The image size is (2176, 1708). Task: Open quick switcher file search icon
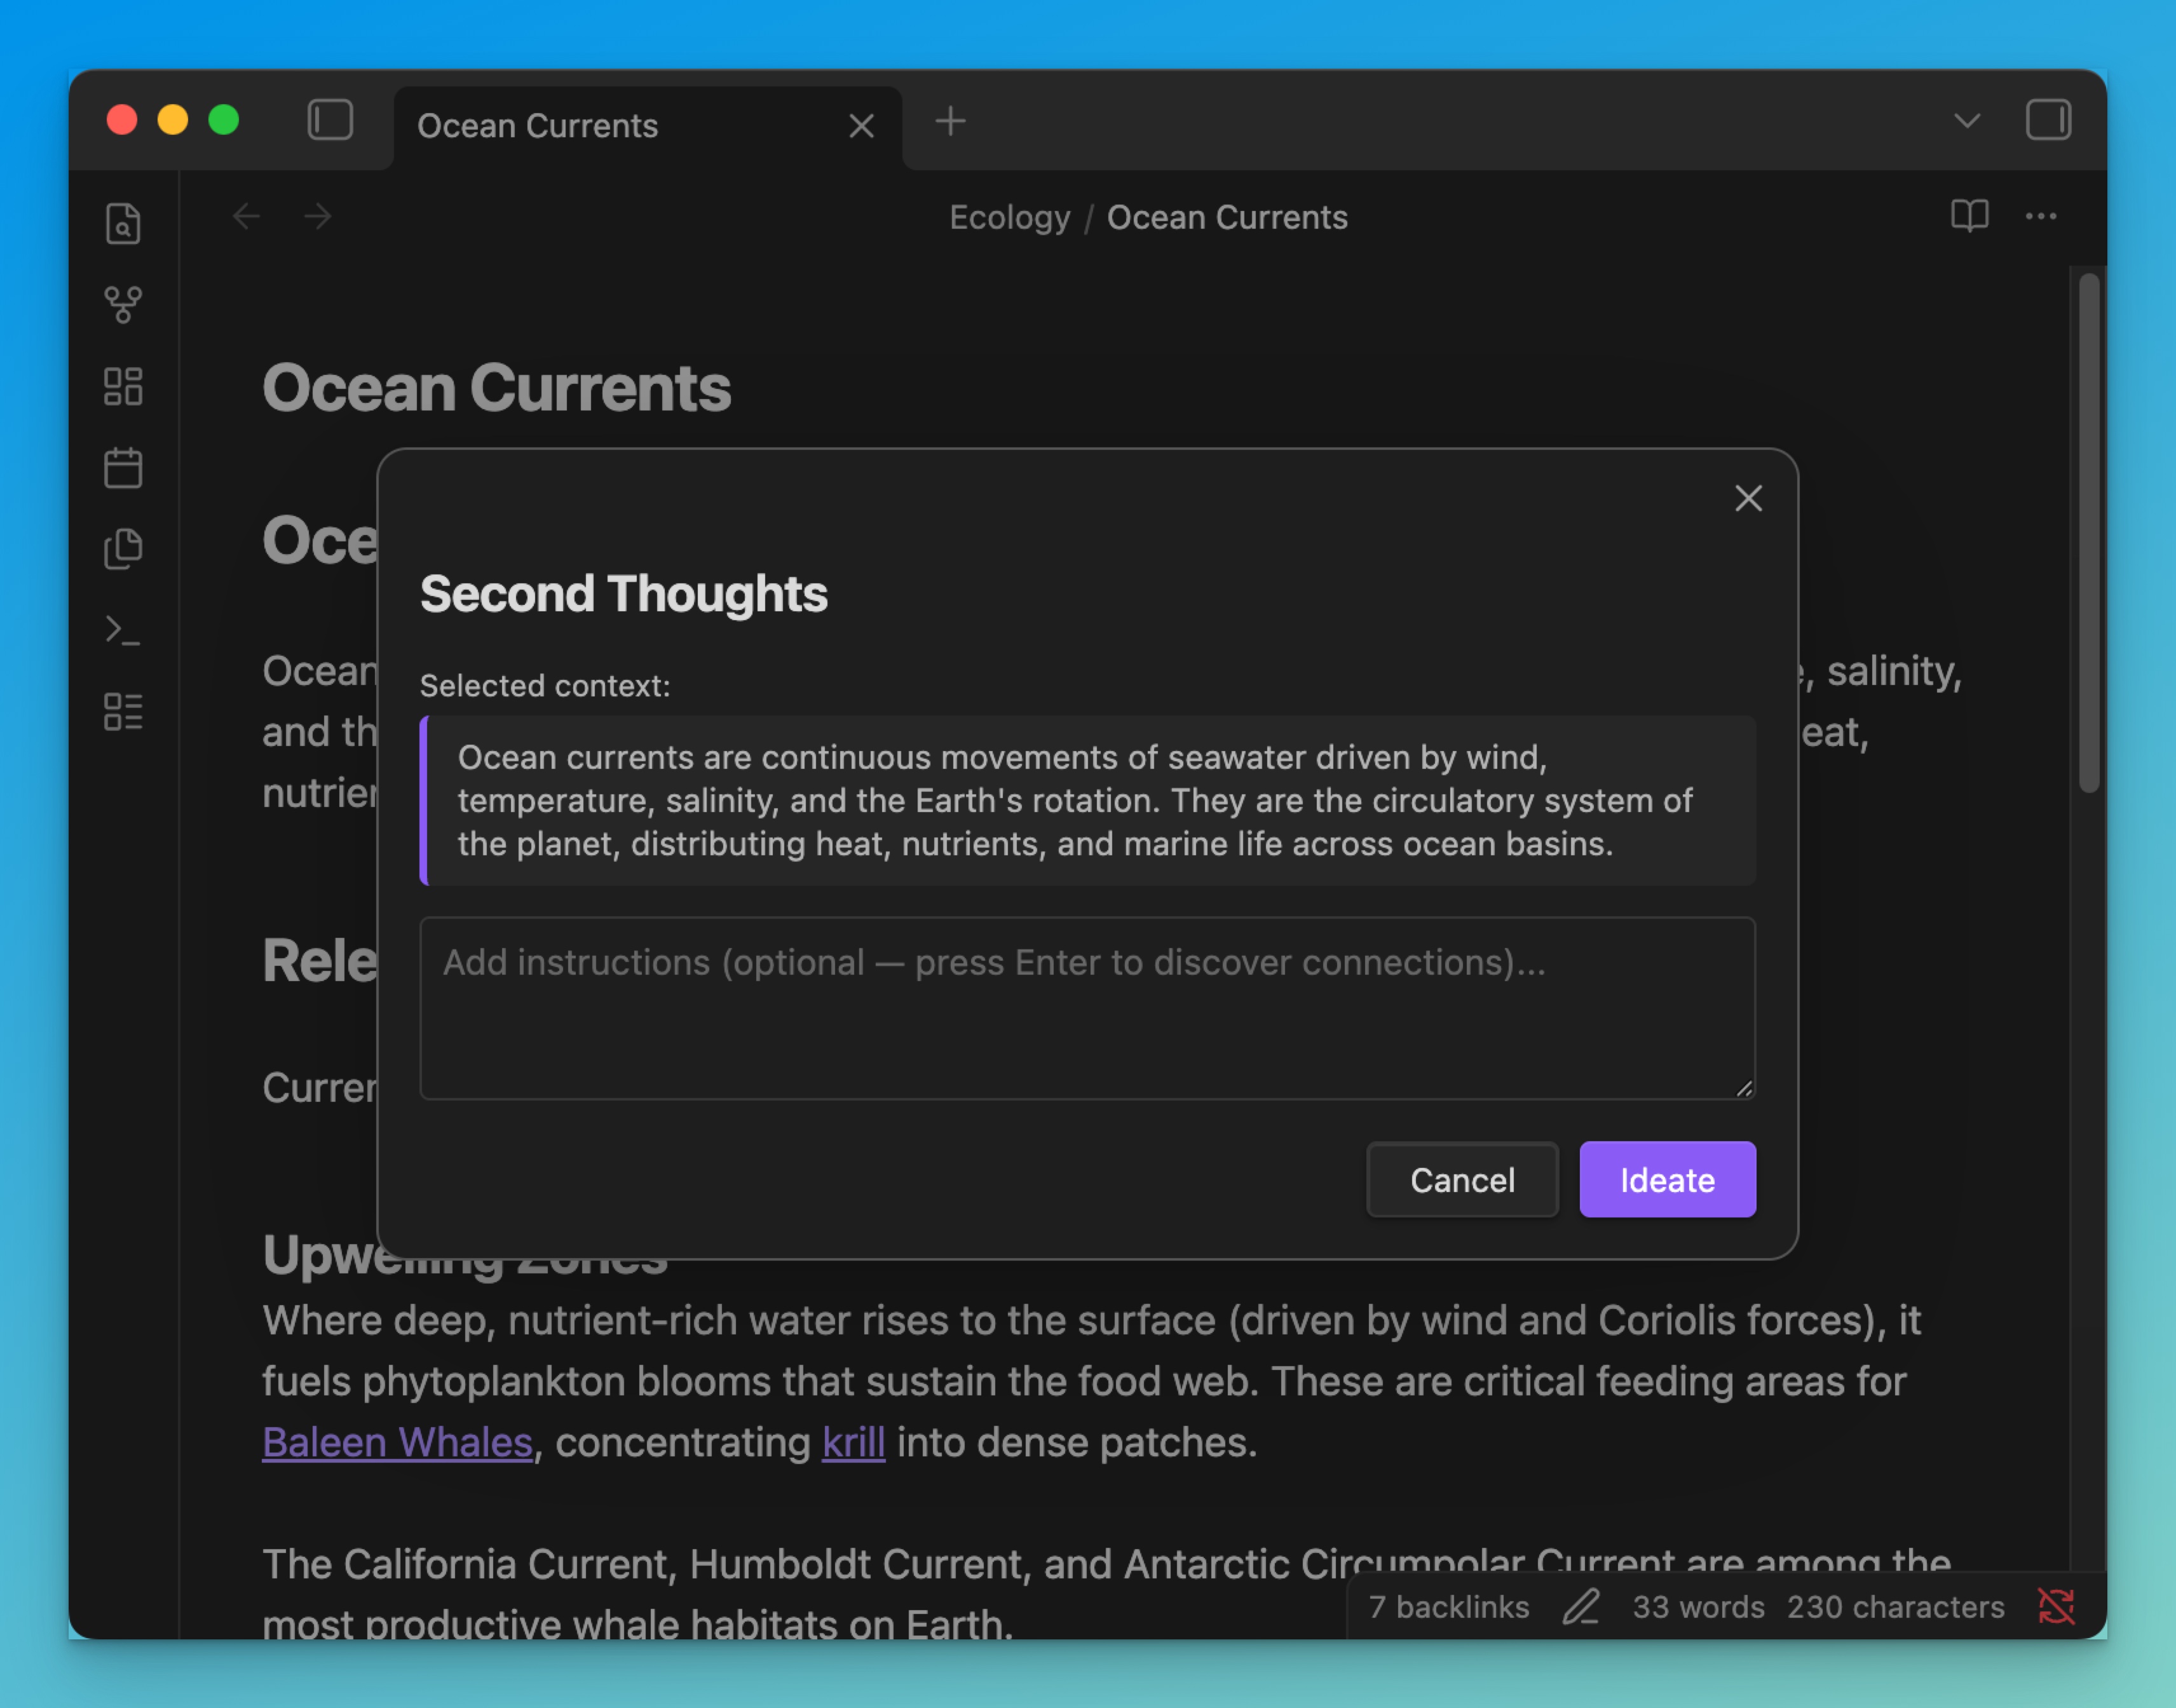(x=123, y=223)
